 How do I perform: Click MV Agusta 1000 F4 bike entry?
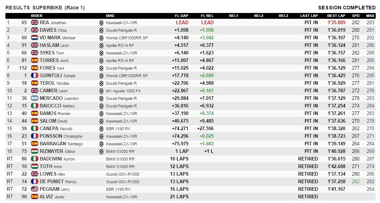[x=123, y=91]
